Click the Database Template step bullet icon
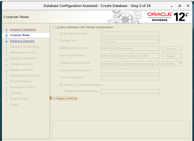The image size is (194, 141). click(x=6, y=41)
